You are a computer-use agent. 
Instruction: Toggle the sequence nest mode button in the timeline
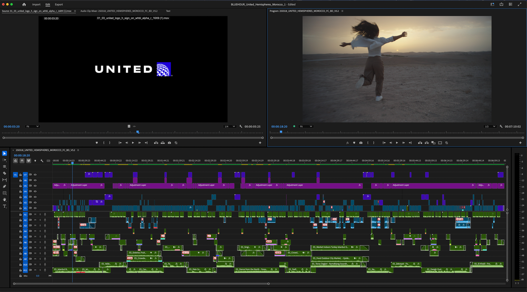click(15, 161)
